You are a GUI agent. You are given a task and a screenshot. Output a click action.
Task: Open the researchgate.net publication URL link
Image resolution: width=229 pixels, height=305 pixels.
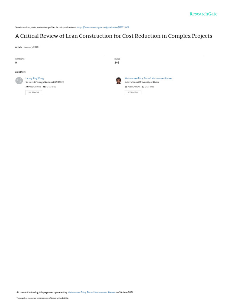(103, 27)
